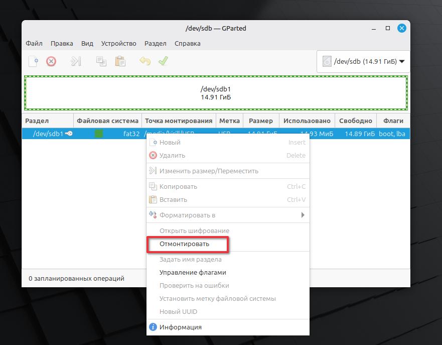Click the Точка монтирования column header
Viewport: 442px width, 345px height.
coord(179,121)
